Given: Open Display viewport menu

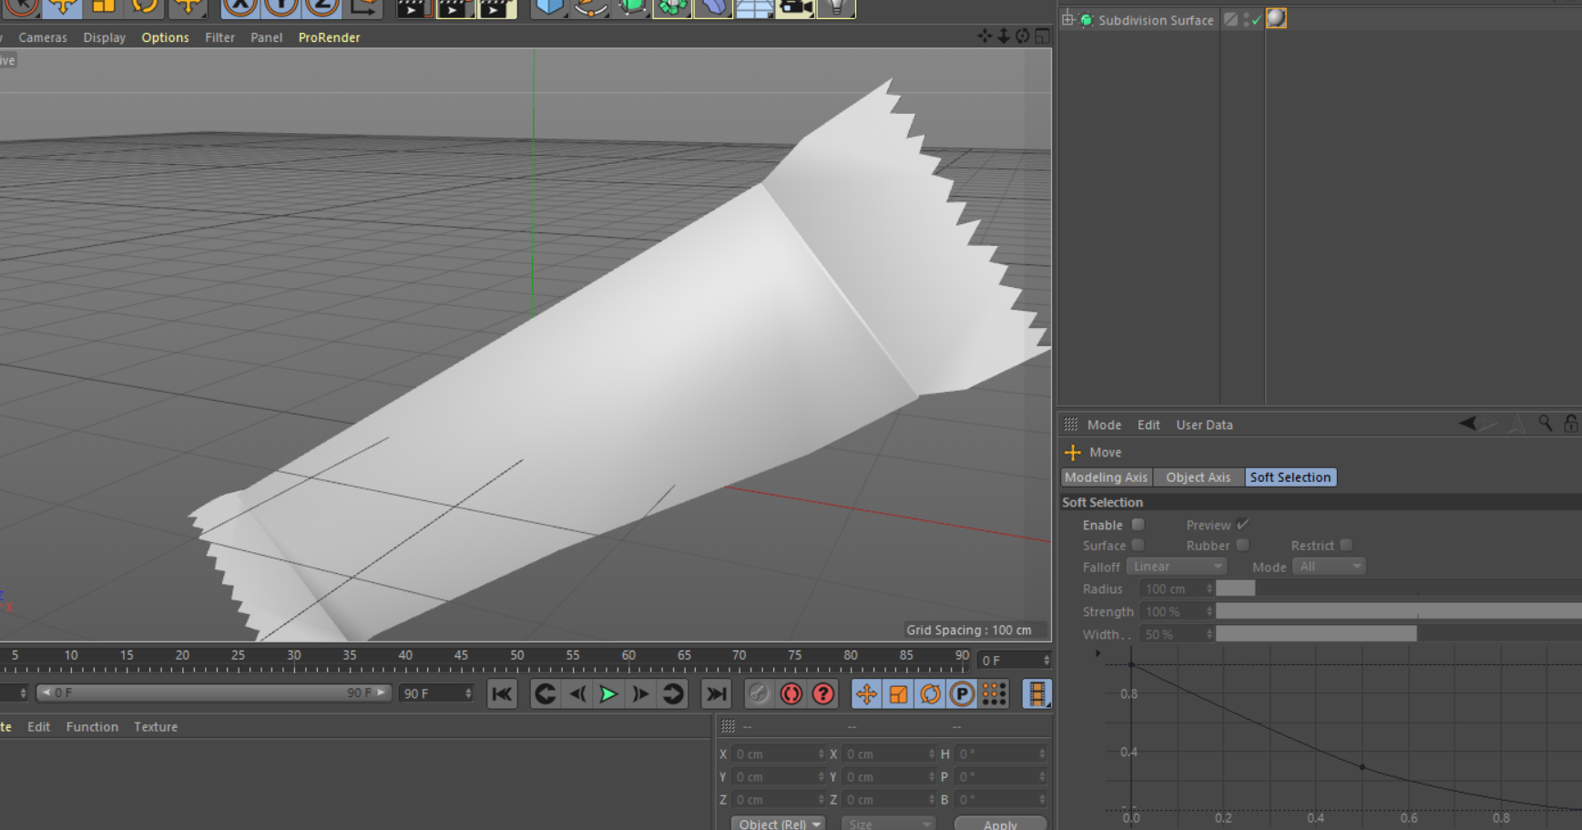Looking at the screenshot, I should (104, 37).
